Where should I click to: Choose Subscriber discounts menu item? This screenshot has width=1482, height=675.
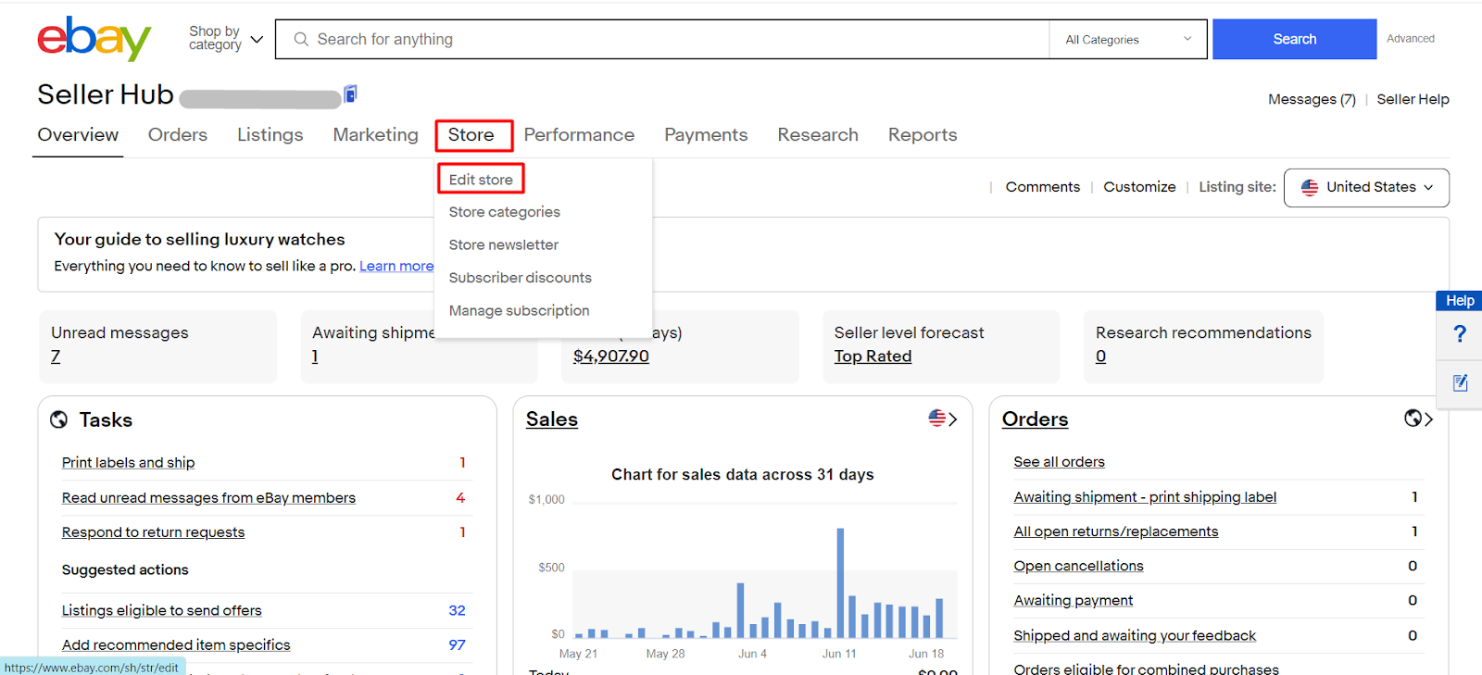[521, 278]
